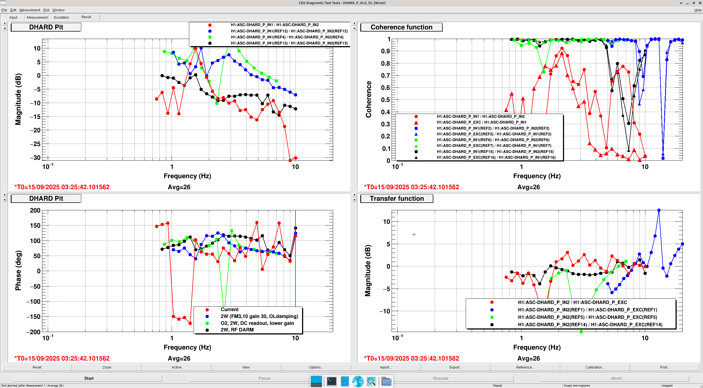Click the window menu icon in title bar
The width and height of the screenshot is (703, 388).
(3, 3)
